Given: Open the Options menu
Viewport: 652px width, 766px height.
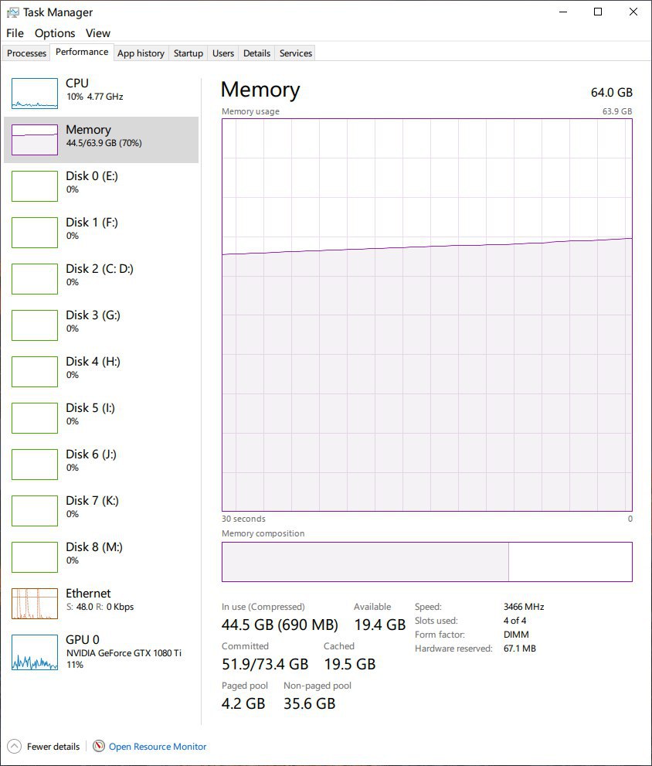Looking at the screenshot, I should 55,33.
